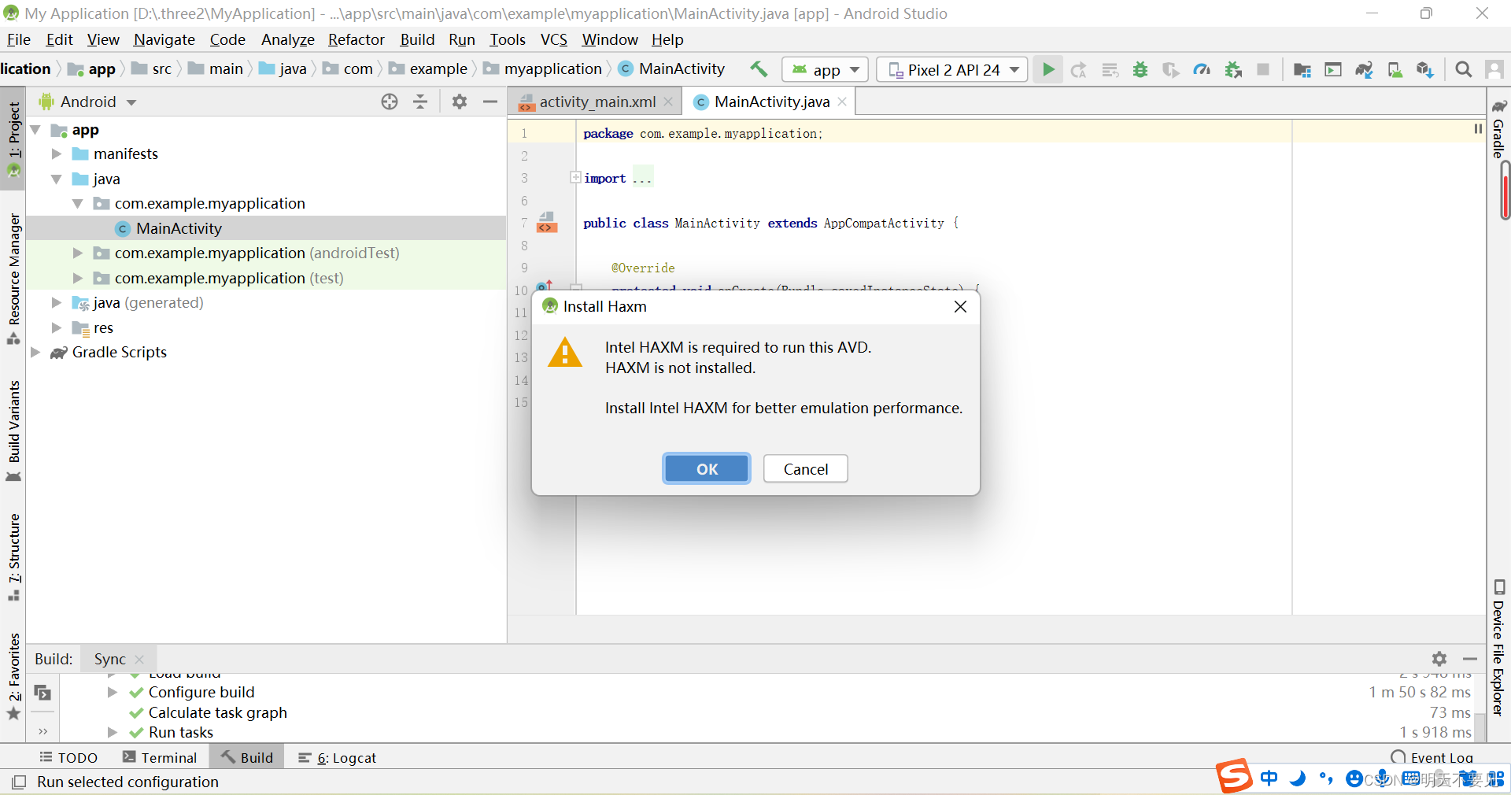Click Cancel in Install Haxm dialog
Image resolution: width=1511 pixels, height=795 pixels.
pos(805,468)
